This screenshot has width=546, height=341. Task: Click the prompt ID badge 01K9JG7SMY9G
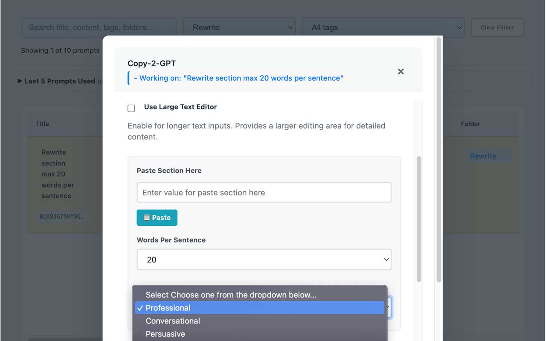pyautogui.click(x=62, y=217)
